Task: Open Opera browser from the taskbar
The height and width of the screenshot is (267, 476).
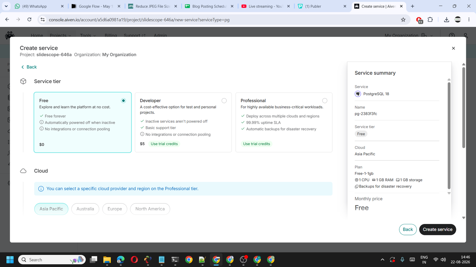Action: tap(134, 260)
